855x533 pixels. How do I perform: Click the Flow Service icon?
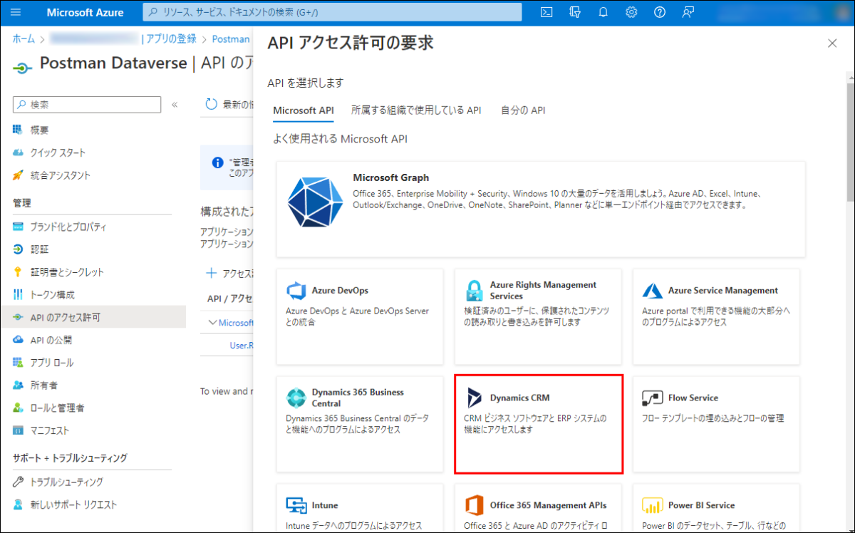point(652,398)
